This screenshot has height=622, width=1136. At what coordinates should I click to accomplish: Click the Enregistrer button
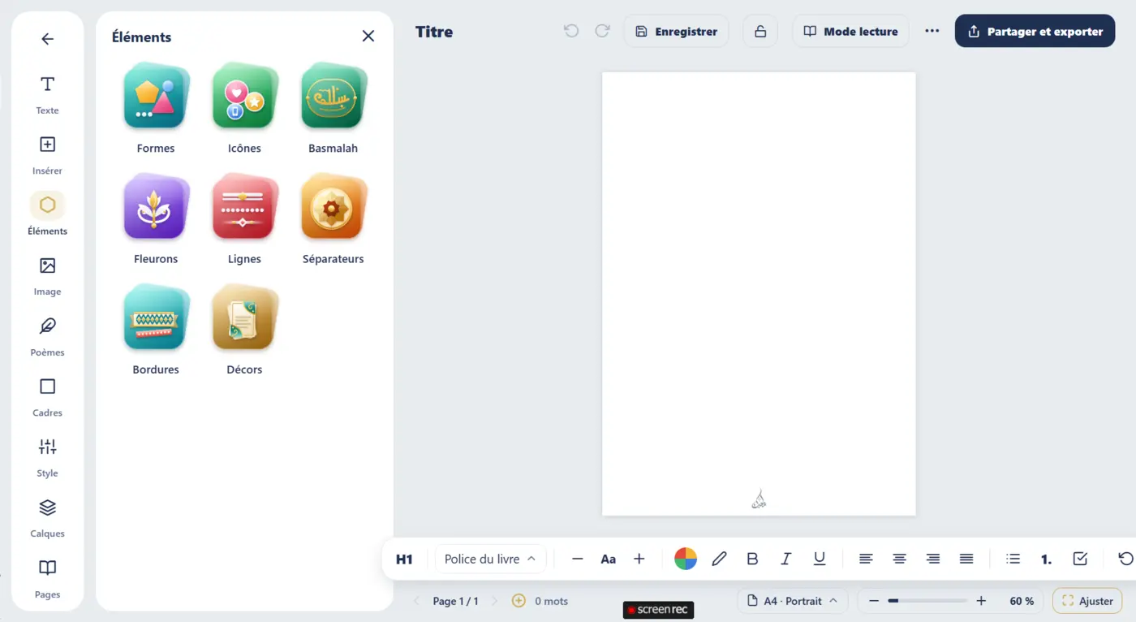click(x=676, y=31)
